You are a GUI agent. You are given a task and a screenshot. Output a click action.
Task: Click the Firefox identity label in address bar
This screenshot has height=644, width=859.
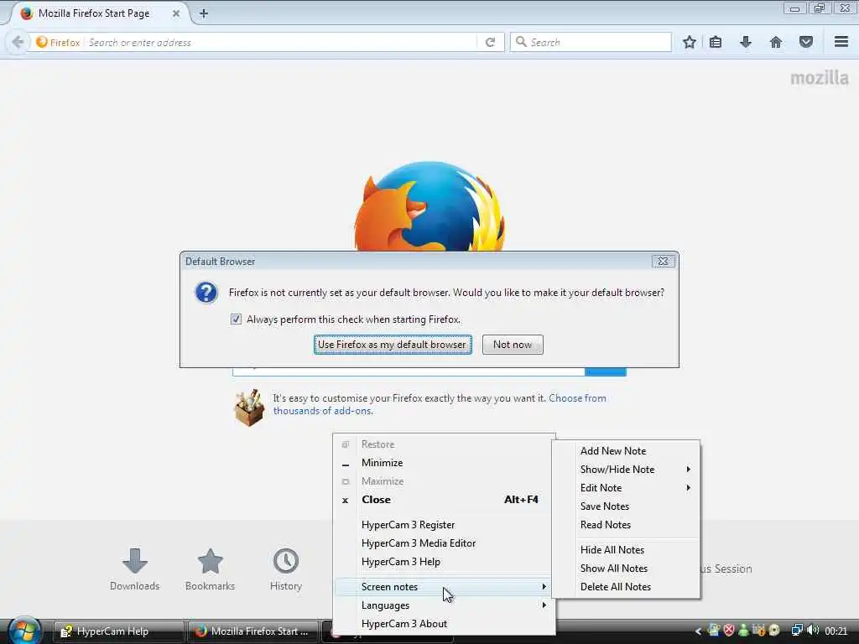(x=59, y=42)
